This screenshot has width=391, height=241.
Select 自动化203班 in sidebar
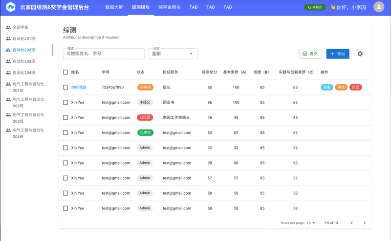(24, 61)
